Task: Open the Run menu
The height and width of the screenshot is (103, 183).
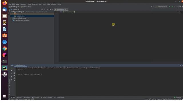Action: click(x=40, y=4)
